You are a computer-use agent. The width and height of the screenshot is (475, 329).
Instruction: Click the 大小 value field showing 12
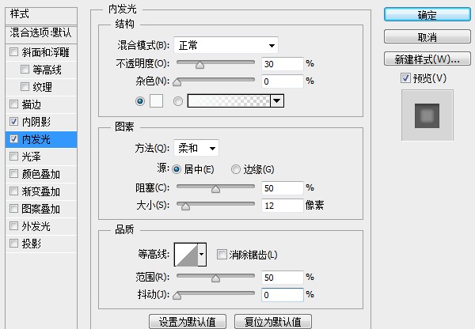(x=283, y=206)
